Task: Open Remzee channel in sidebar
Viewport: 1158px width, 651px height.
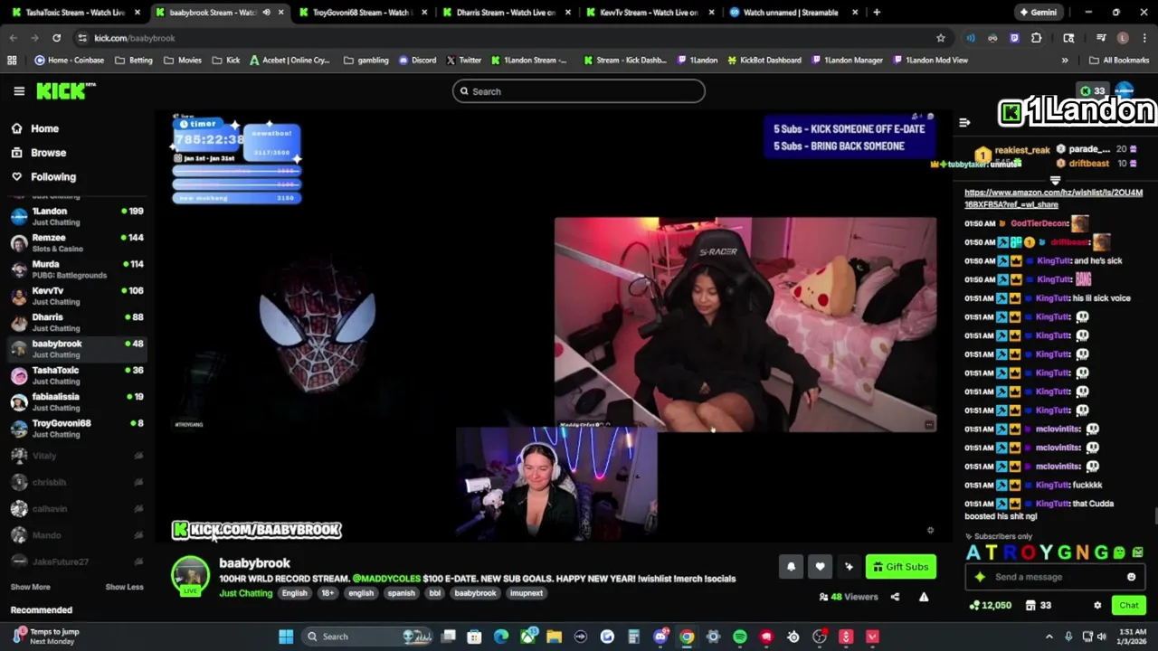Action: click(x=78, y=242)
